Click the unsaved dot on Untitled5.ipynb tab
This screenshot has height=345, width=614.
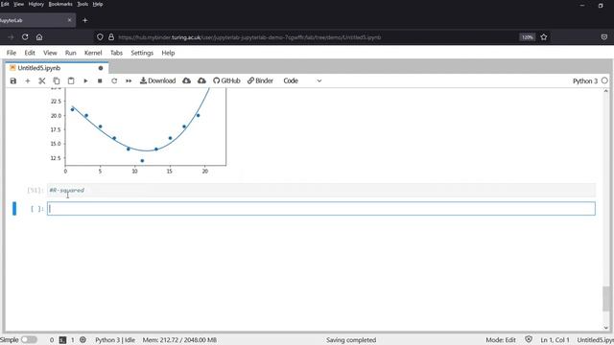[x=101, y=68]
